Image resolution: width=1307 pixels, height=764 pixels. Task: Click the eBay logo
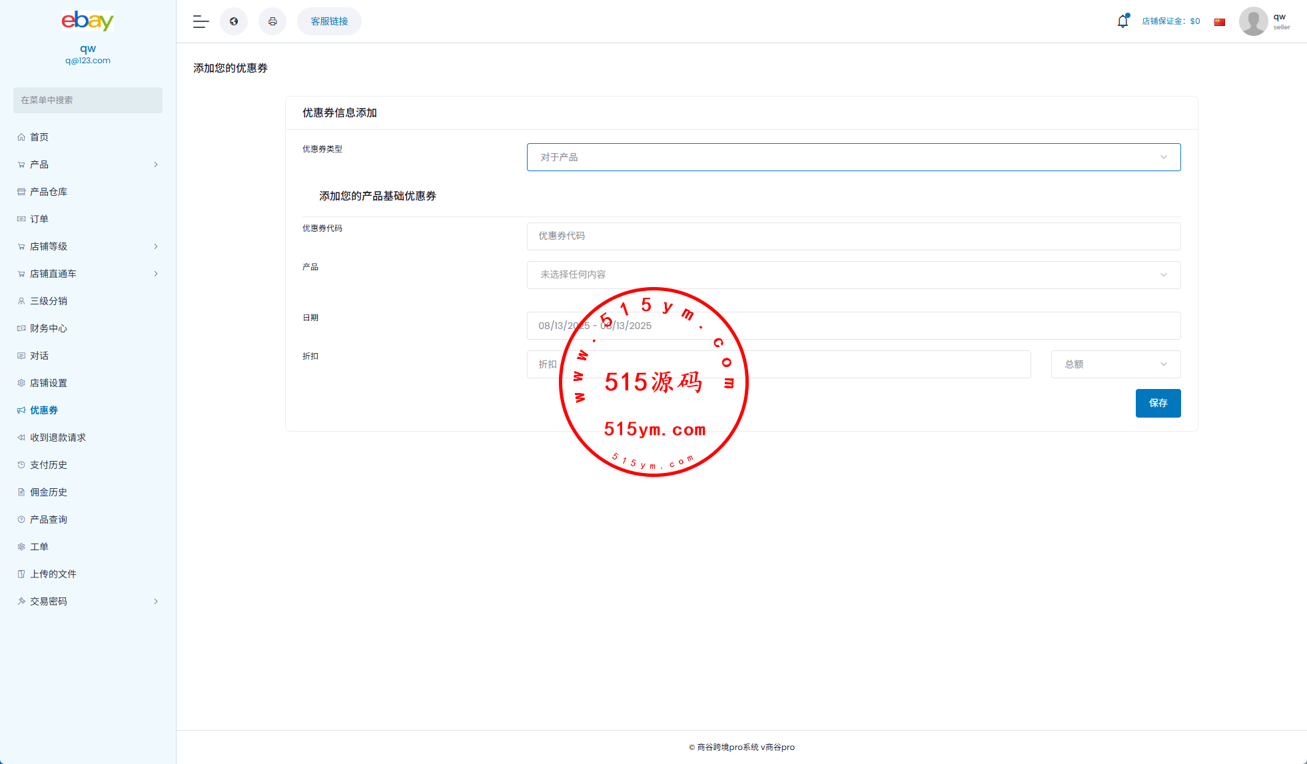87,21
